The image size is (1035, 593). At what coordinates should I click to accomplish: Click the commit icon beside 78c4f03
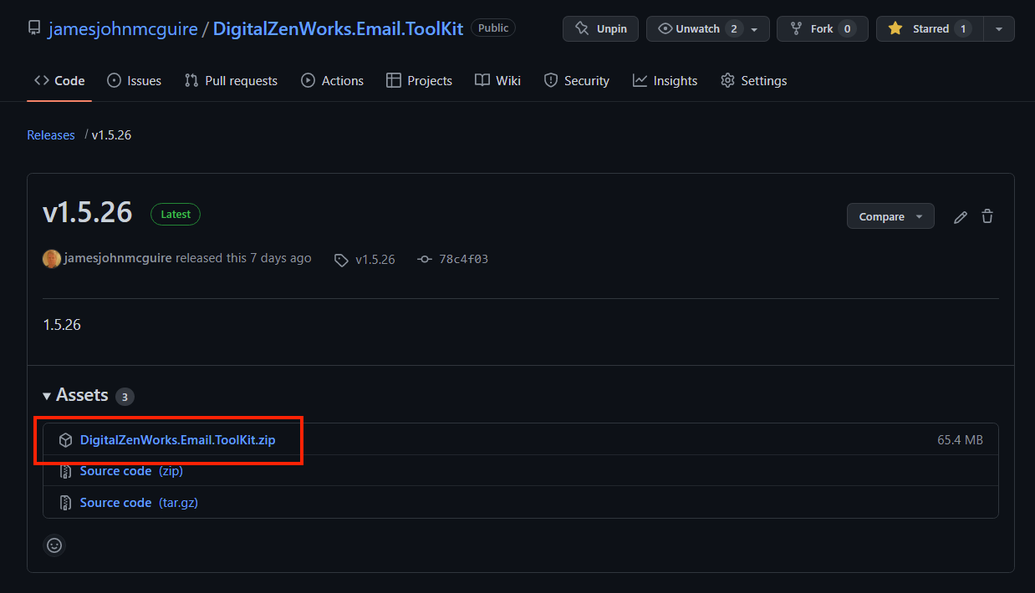click(424, 260)
